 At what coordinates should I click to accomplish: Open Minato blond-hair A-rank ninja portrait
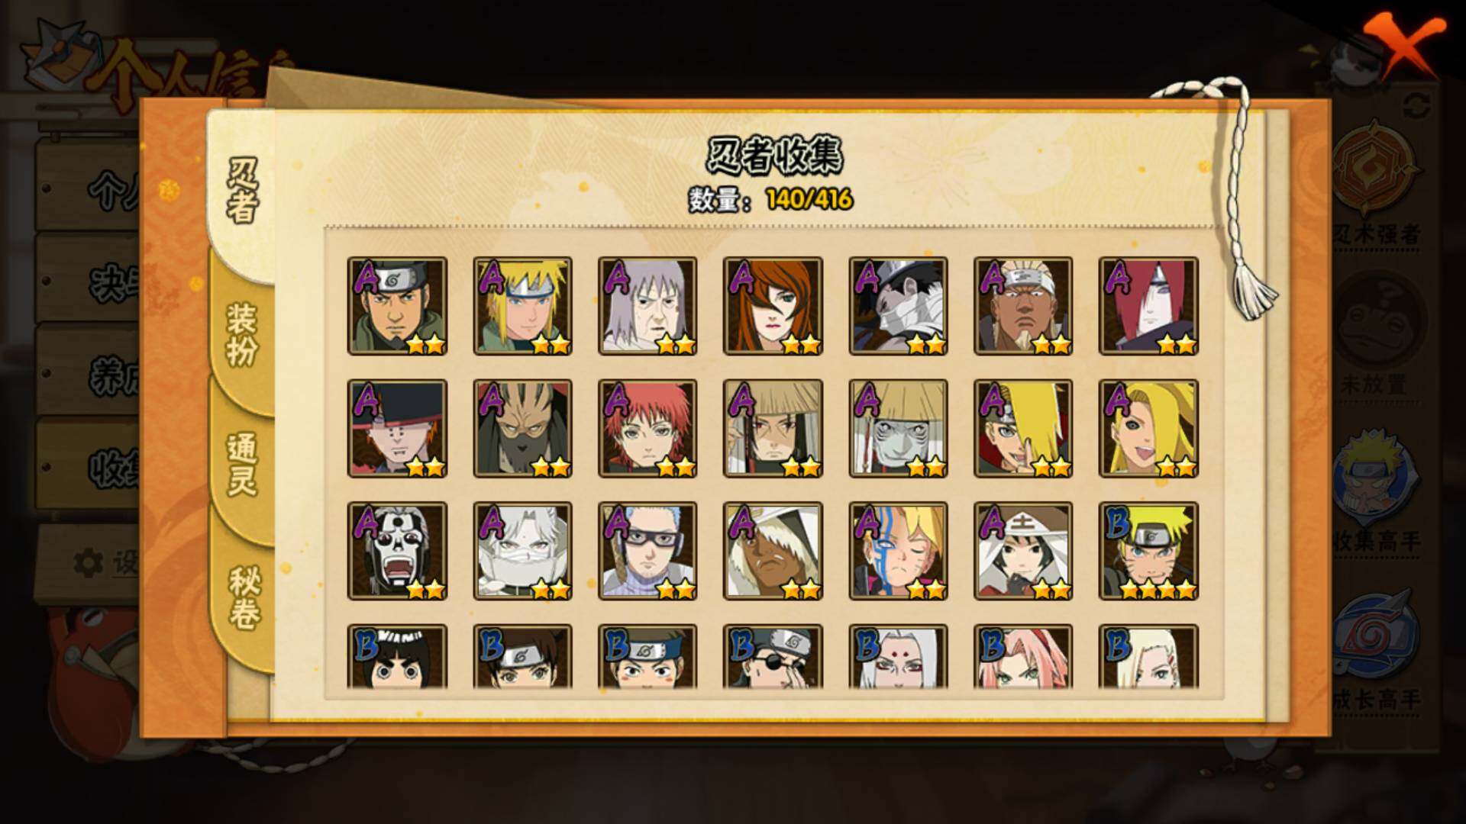(522, 306)
